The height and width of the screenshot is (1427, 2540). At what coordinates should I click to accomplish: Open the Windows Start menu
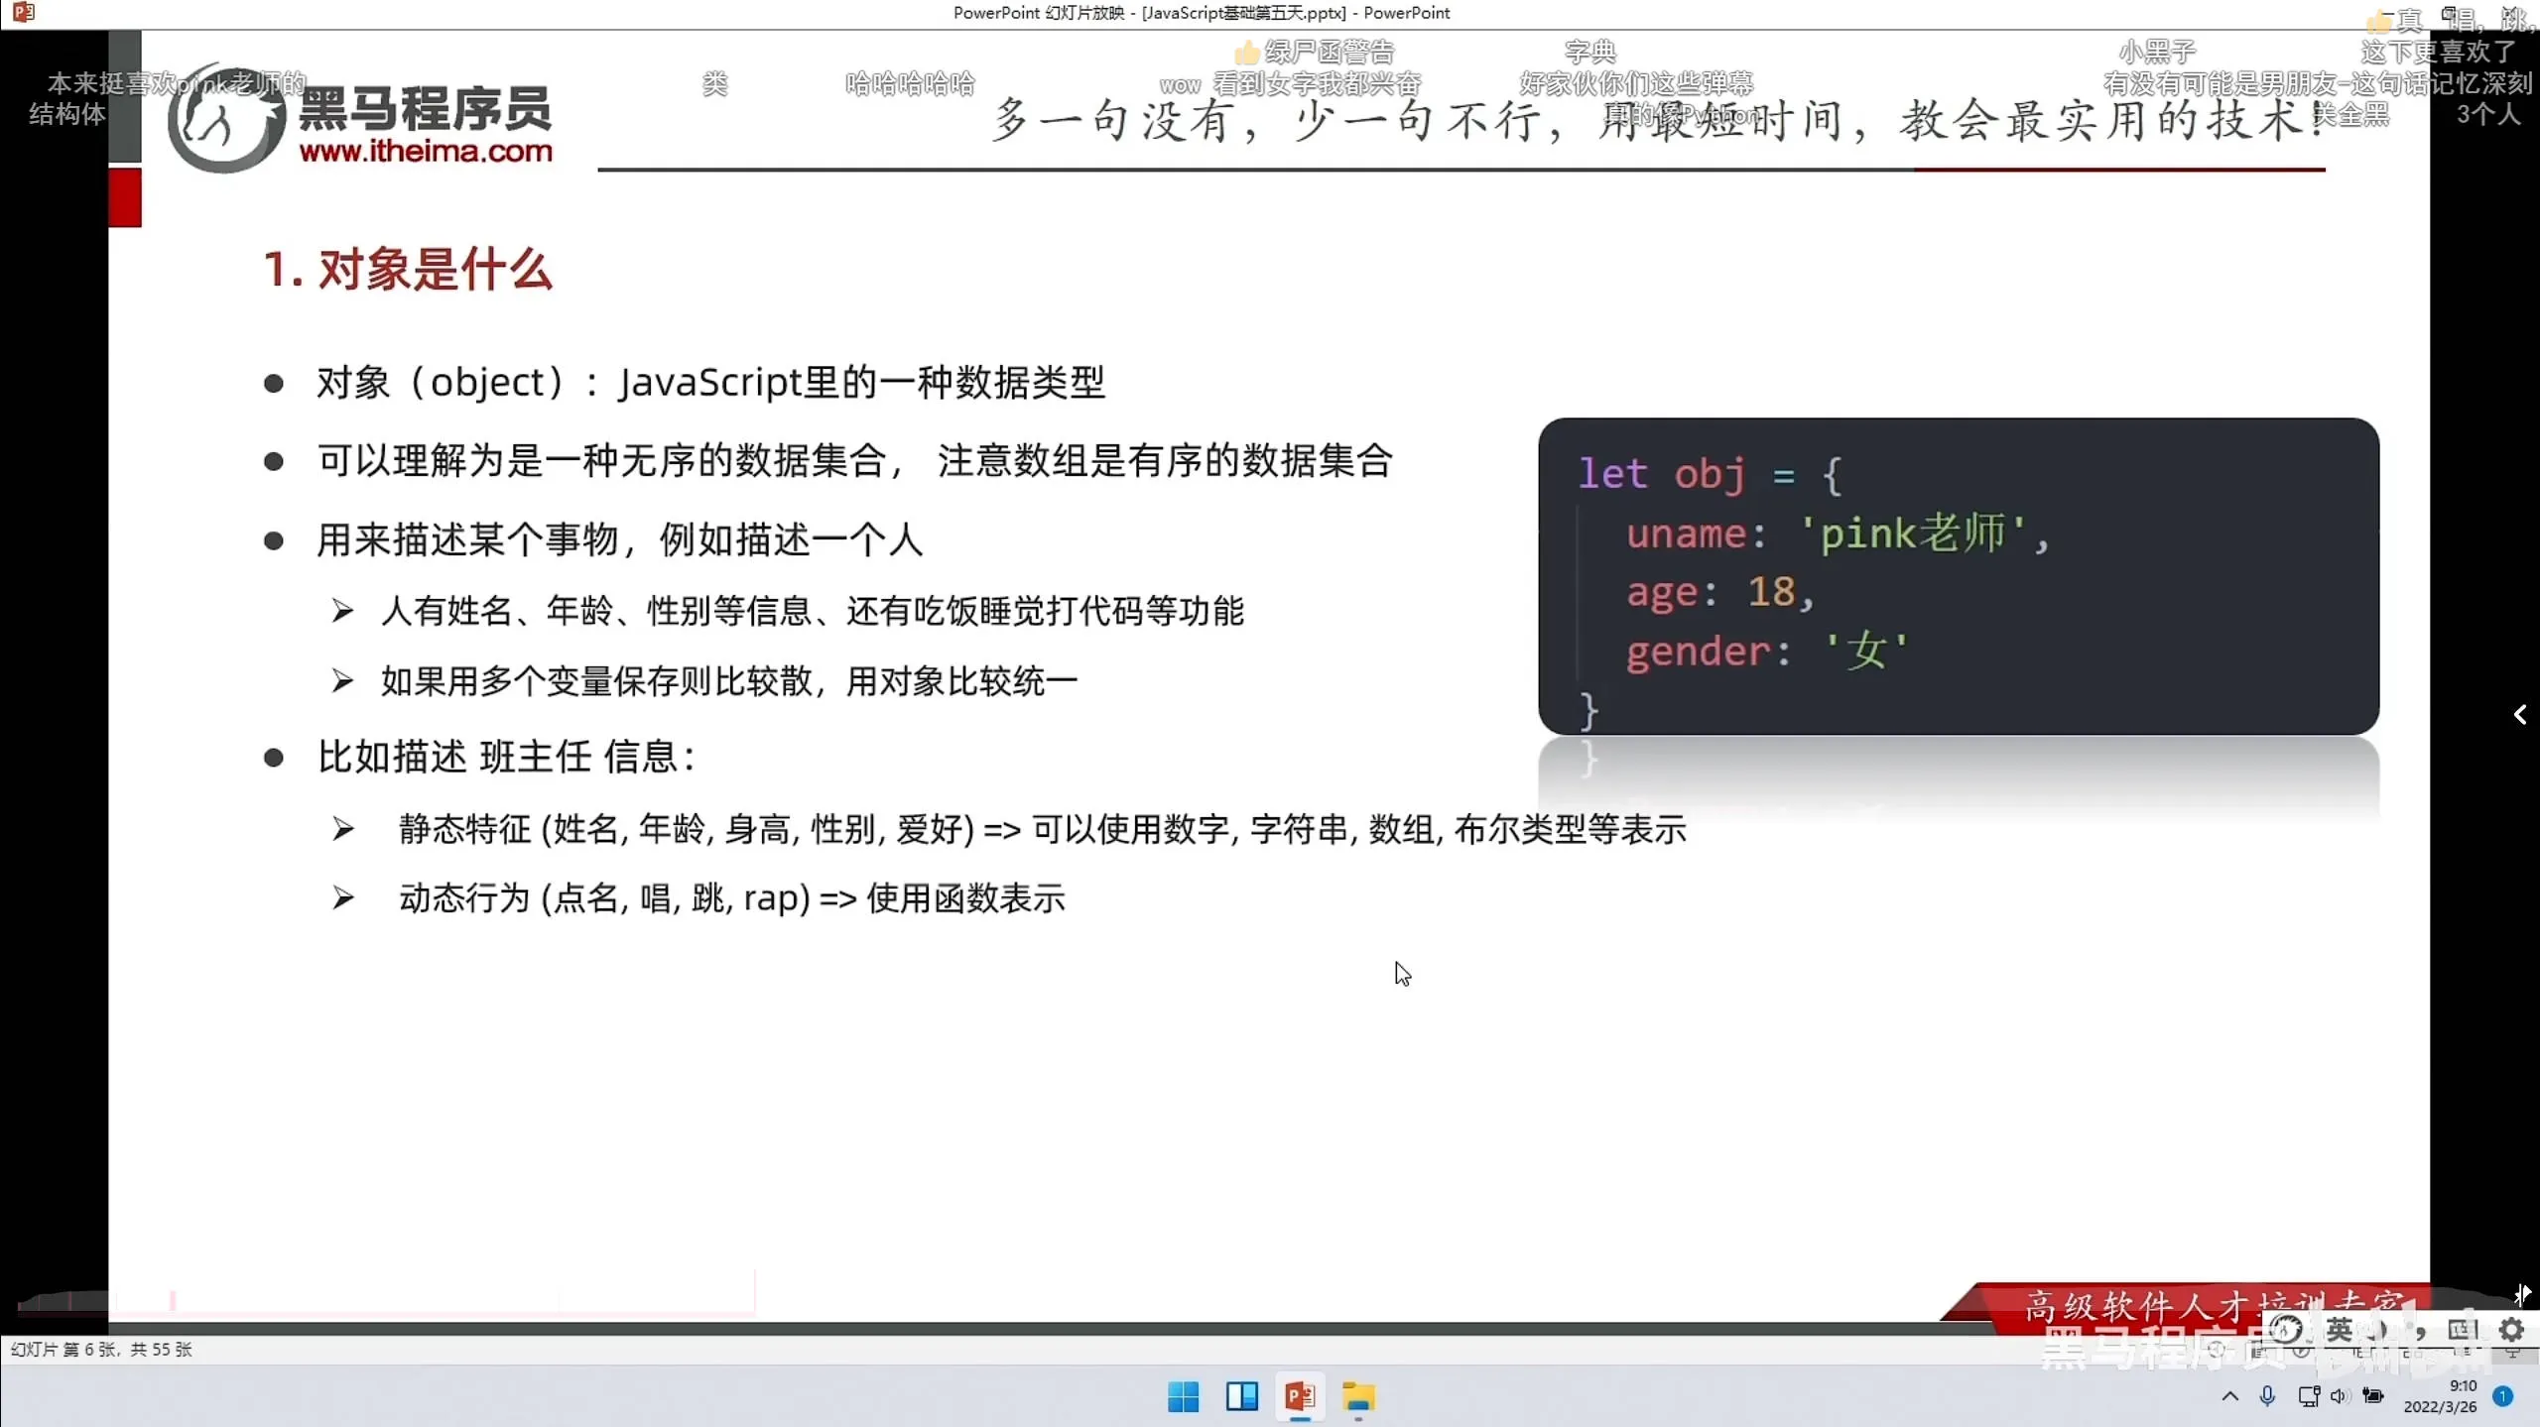tap(1183, 1396)
